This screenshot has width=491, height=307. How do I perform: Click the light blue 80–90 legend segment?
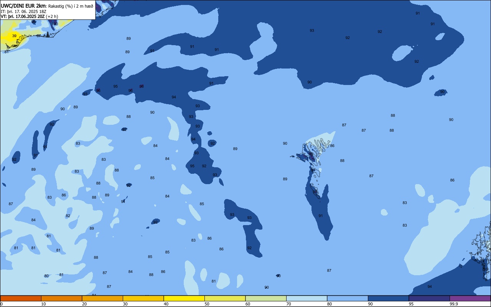point(348,298)
